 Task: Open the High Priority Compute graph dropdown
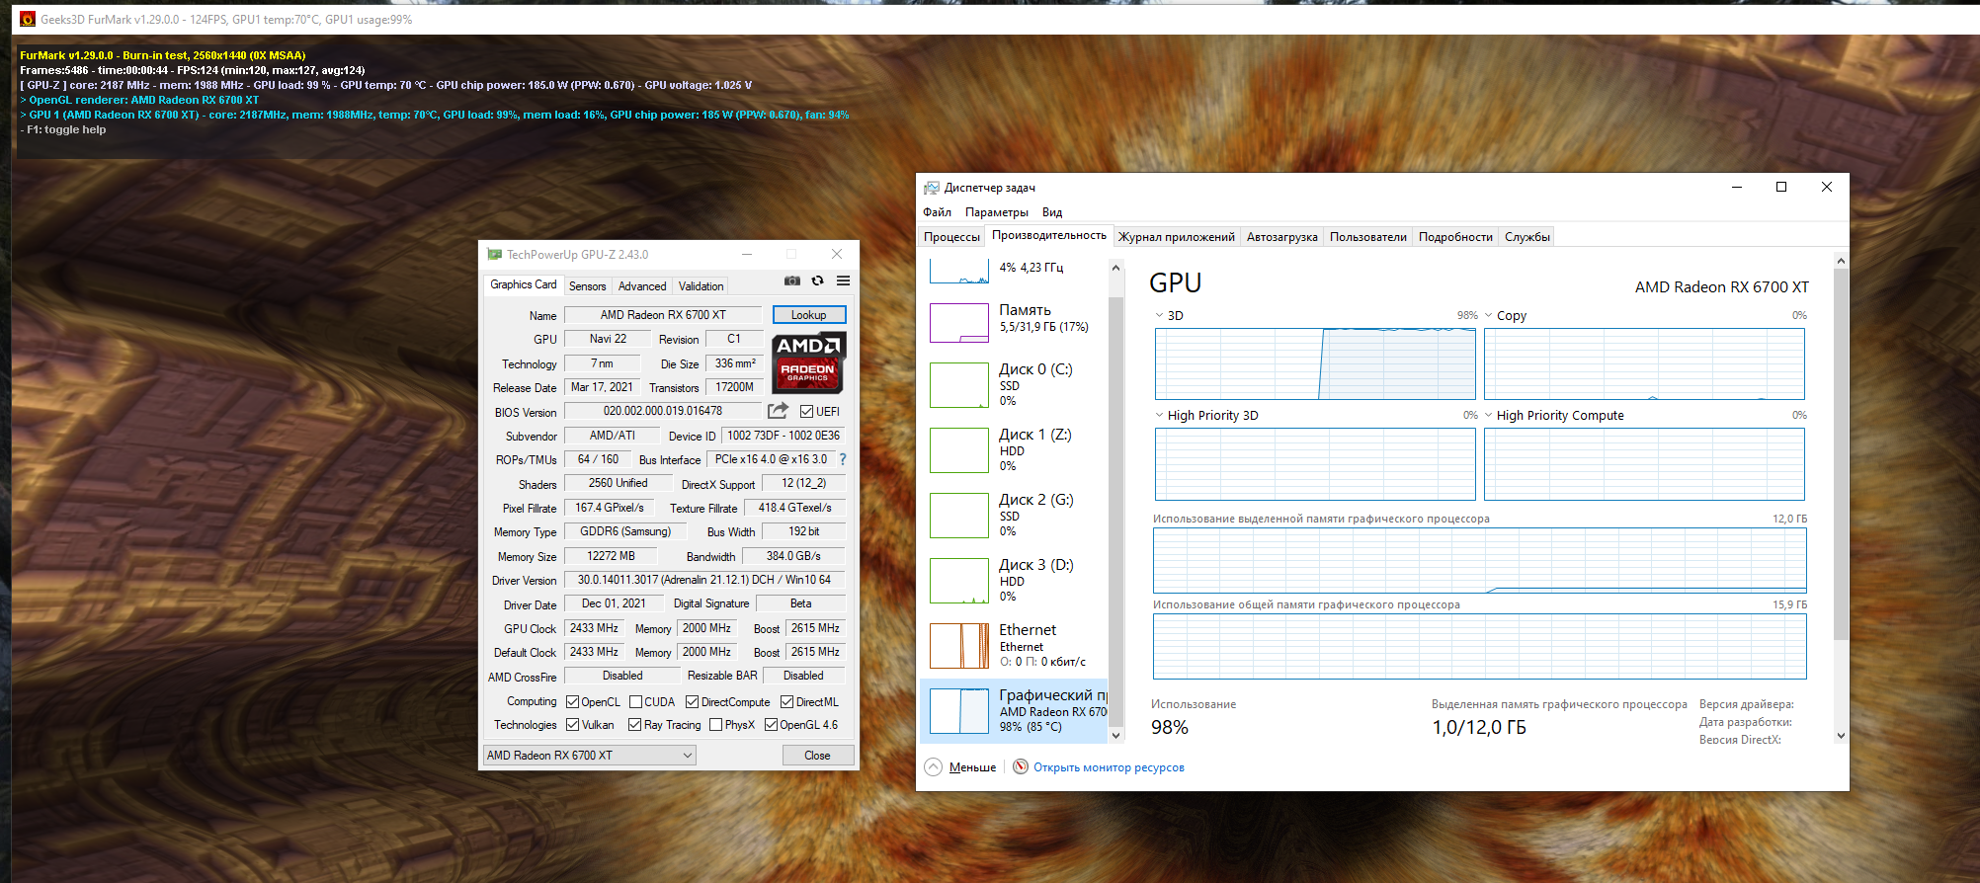click(1488, 416)
